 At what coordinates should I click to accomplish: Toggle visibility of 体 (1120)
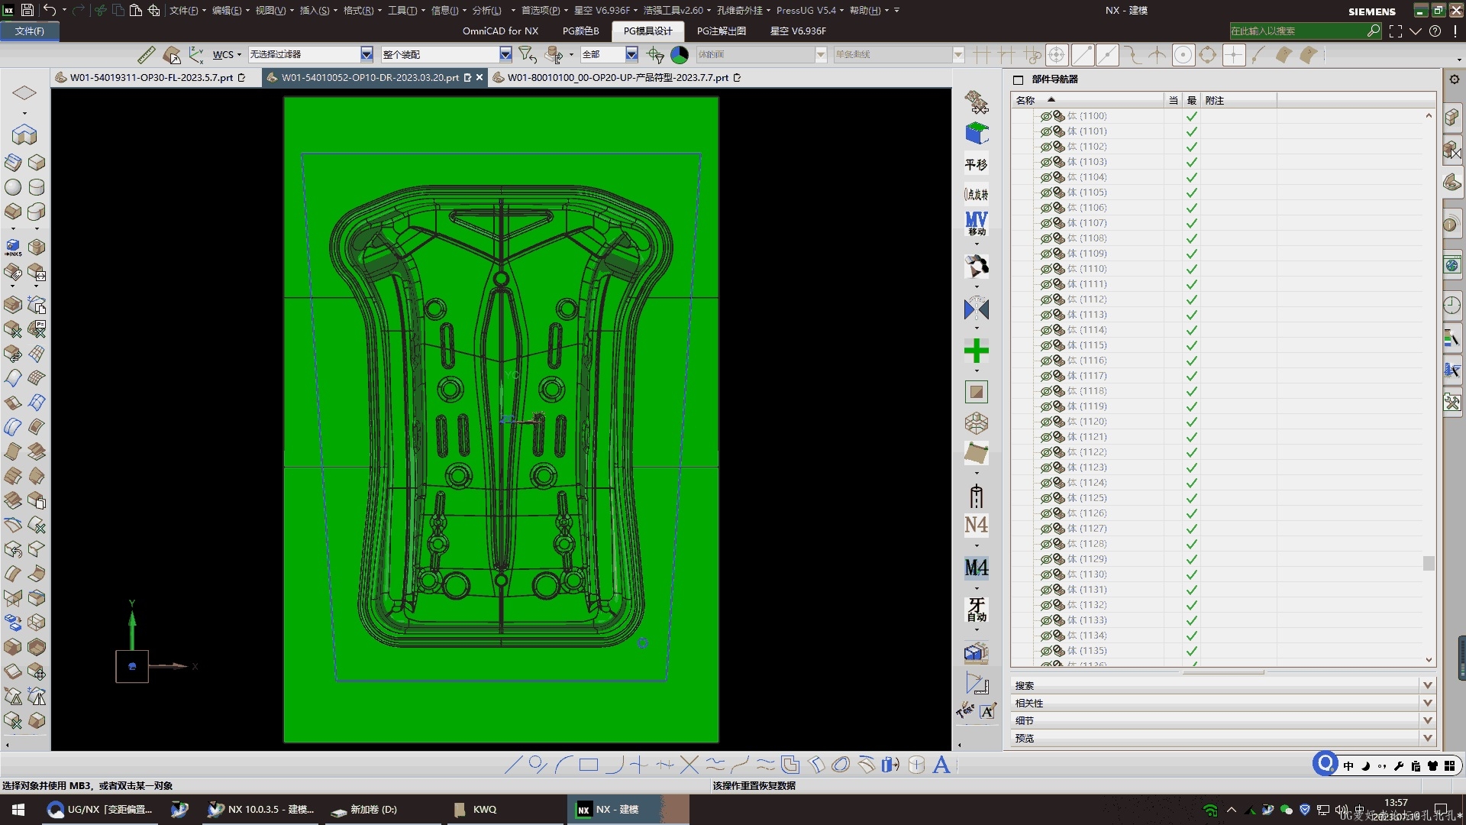pos(1046,422)
